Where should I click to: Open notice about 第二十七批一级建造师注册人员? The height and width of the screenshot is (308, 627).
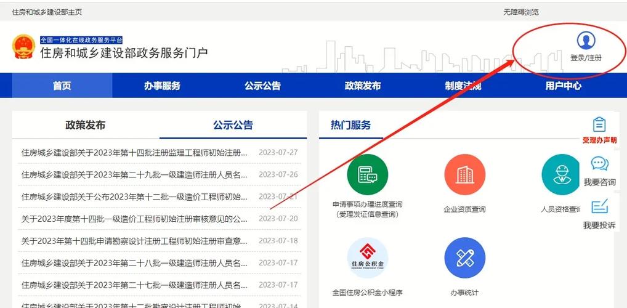click(135, 285)
